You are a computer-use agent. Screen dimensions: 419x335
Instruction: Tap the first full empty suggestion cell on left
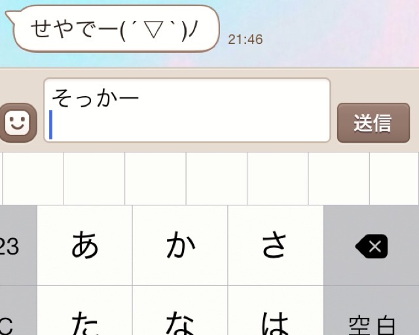(x=33, y=179)
